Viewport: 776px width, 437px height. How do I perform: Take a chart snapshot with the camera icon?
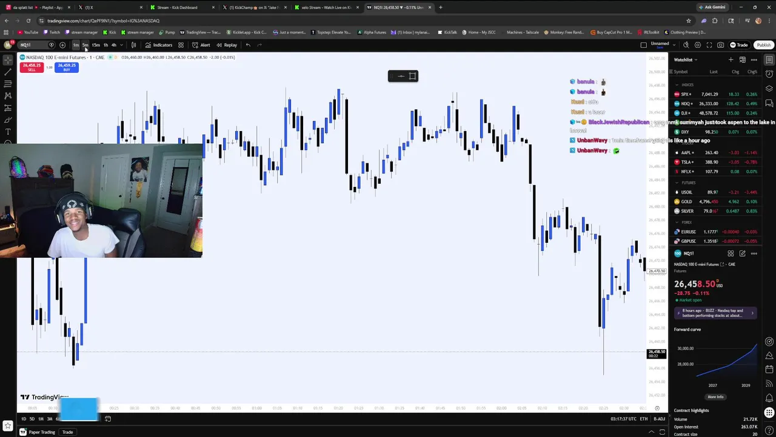(x=720, y=45)
